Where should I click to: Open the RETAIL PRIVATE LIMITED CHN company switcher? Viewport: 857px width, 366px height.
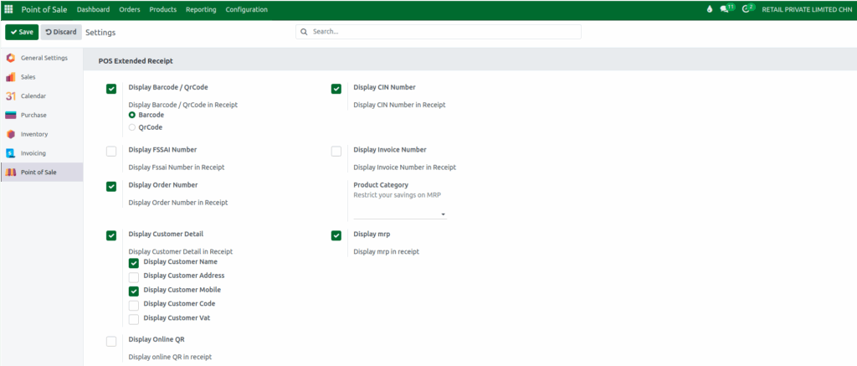pos(807,9)
